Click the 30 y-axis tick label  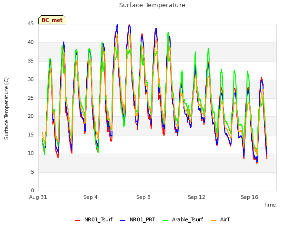click(30, 80)
